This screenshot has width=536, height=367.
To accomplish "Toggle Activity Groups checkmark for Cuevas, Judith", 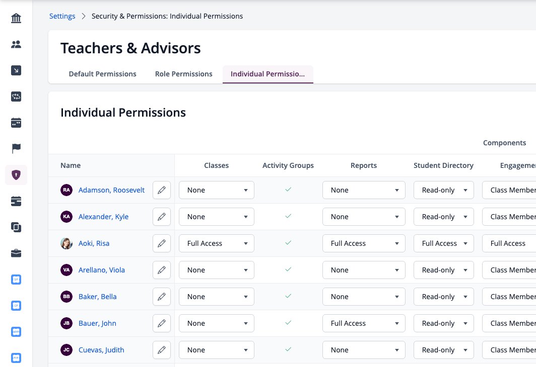I will 288,349.
